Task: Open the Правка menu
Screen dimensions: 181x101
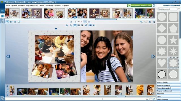Action: tap(14, 6)
